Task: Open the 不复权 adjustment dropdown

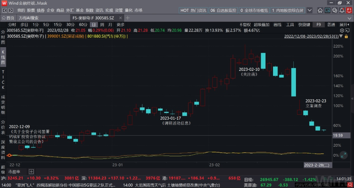Action: (x=245, y=25)
